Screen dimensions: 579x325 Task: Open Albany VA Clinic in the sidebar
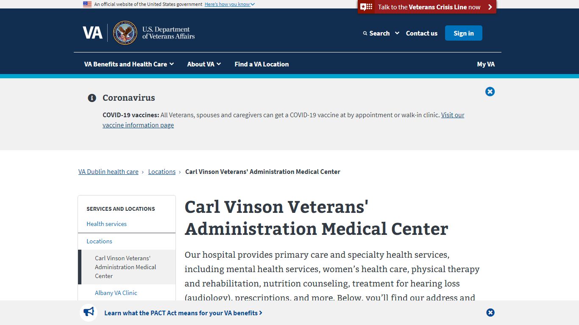pos(116,293)
